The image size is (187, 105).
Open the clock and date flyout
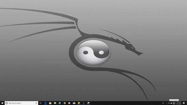coord(179,103)
